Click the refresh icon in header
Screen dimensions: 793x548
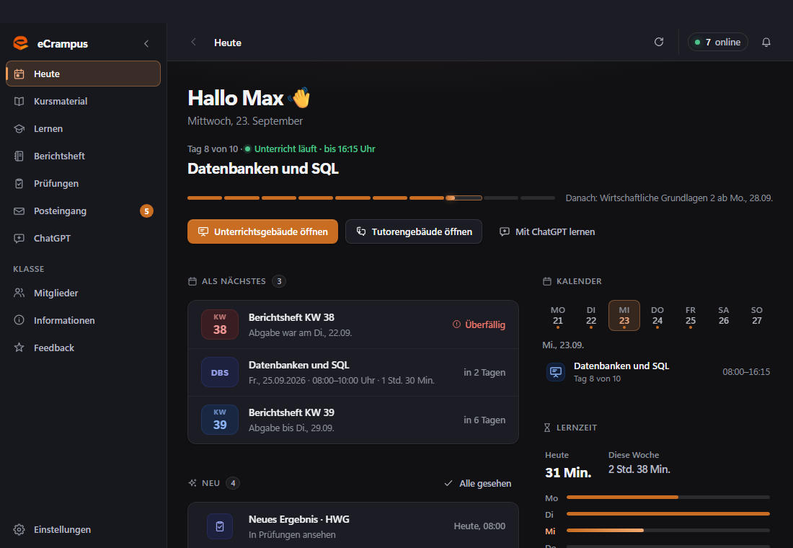point(658,42)
